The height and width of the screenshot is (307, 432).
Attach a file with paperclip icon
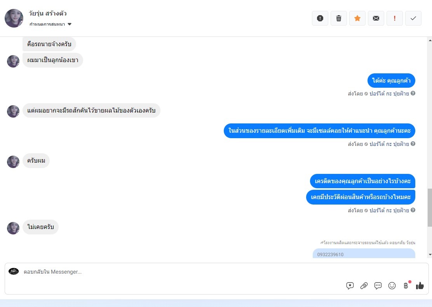pos(364,286)
